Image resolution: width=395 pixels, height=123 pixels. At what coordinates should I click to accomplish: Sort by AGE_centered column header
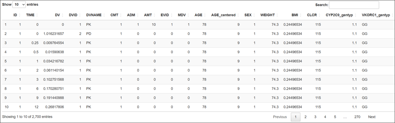click(225, 15)
